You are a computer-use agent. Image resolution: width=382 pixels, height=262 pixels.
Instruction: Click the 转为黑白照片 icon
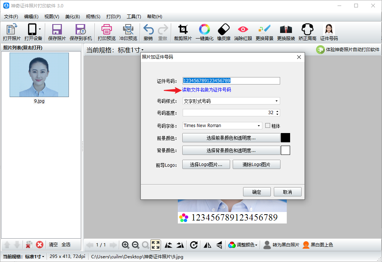[267, 245]
